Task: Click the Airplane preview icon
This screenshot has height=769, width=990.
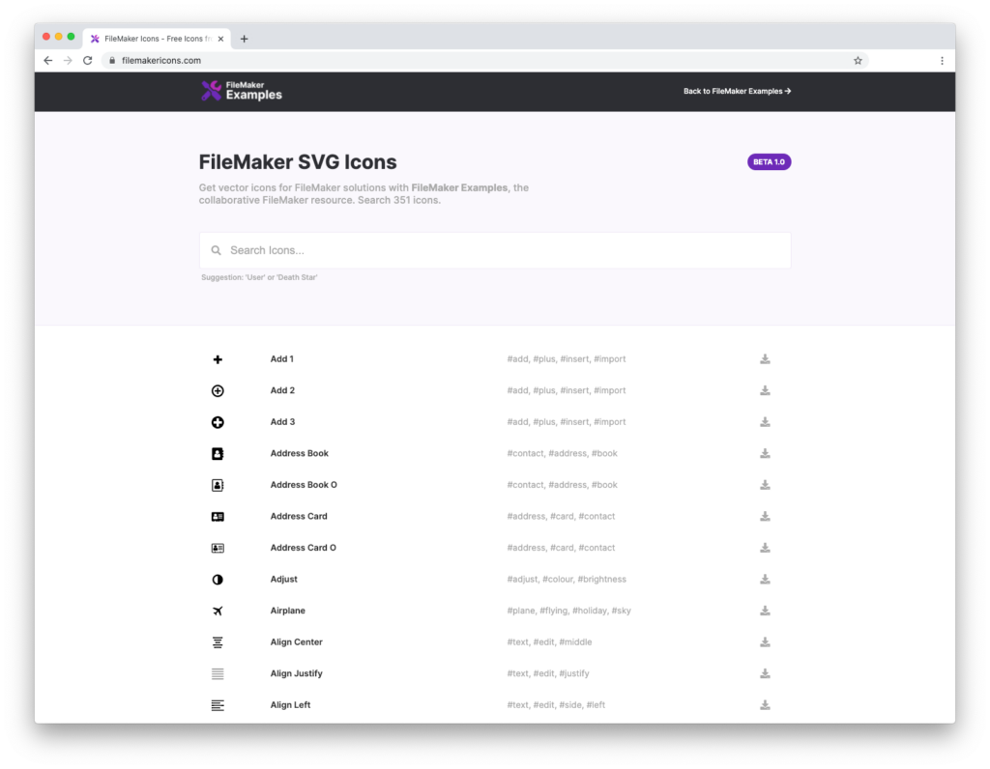Action: pyautogui.click(x=218, y=611)
